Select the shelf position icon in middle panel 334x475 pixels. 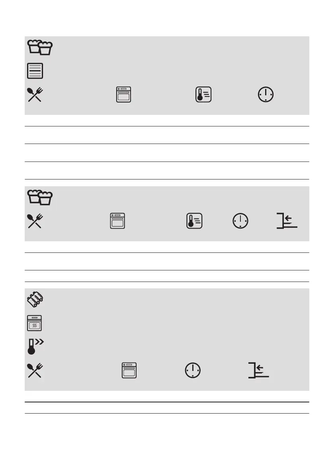287,221
